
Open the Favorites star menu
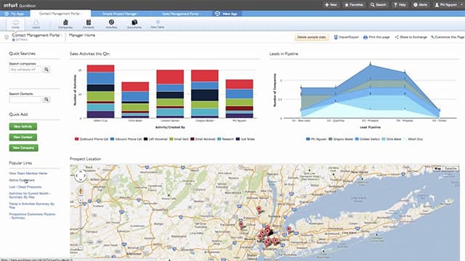tap(354, 5)
